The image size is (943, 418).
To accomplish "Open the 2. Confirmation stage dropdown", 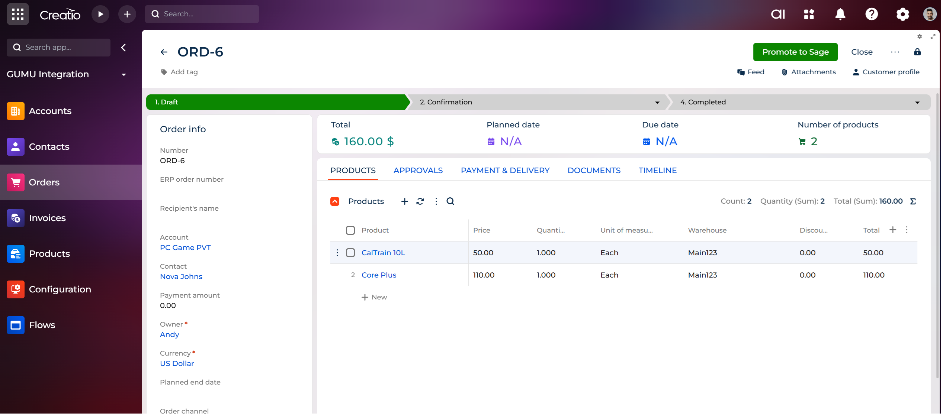I will pos(657,102).
